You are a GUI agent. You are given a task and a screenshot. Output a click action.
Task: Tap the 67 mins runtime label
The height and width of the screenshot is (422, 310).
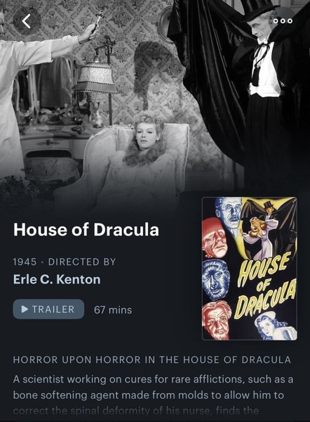click(x=113, y=309)
